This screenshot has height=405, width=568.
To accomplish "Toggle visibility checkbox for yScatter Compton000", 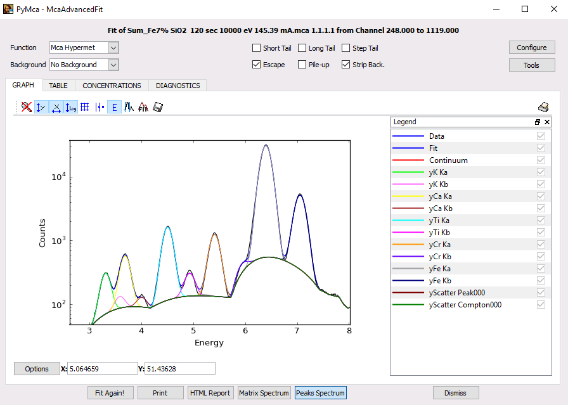I will coord(541,305).
